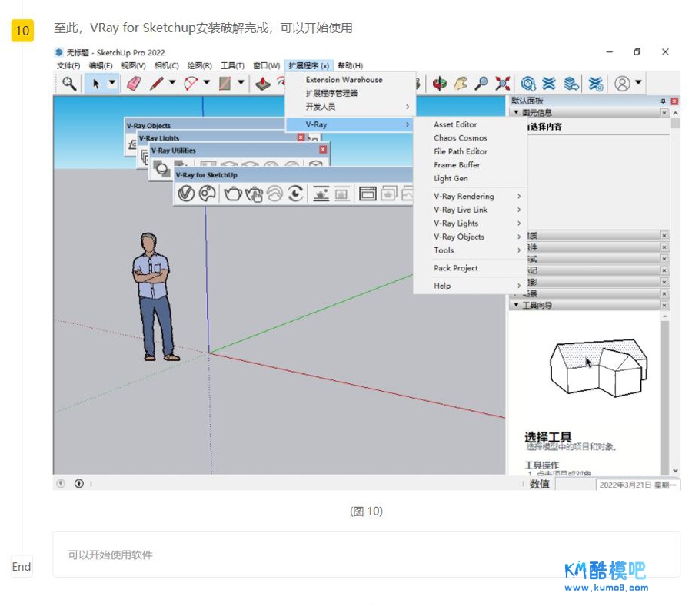Choose Extension Warehouse from the menu
This screenshot has height=606, width=692.
[x=351, y=80]
